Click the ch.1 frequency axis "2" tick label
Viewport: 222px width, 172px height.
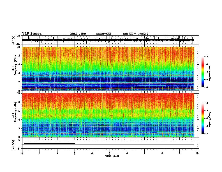pyautogui.click(x=19, y=82)
